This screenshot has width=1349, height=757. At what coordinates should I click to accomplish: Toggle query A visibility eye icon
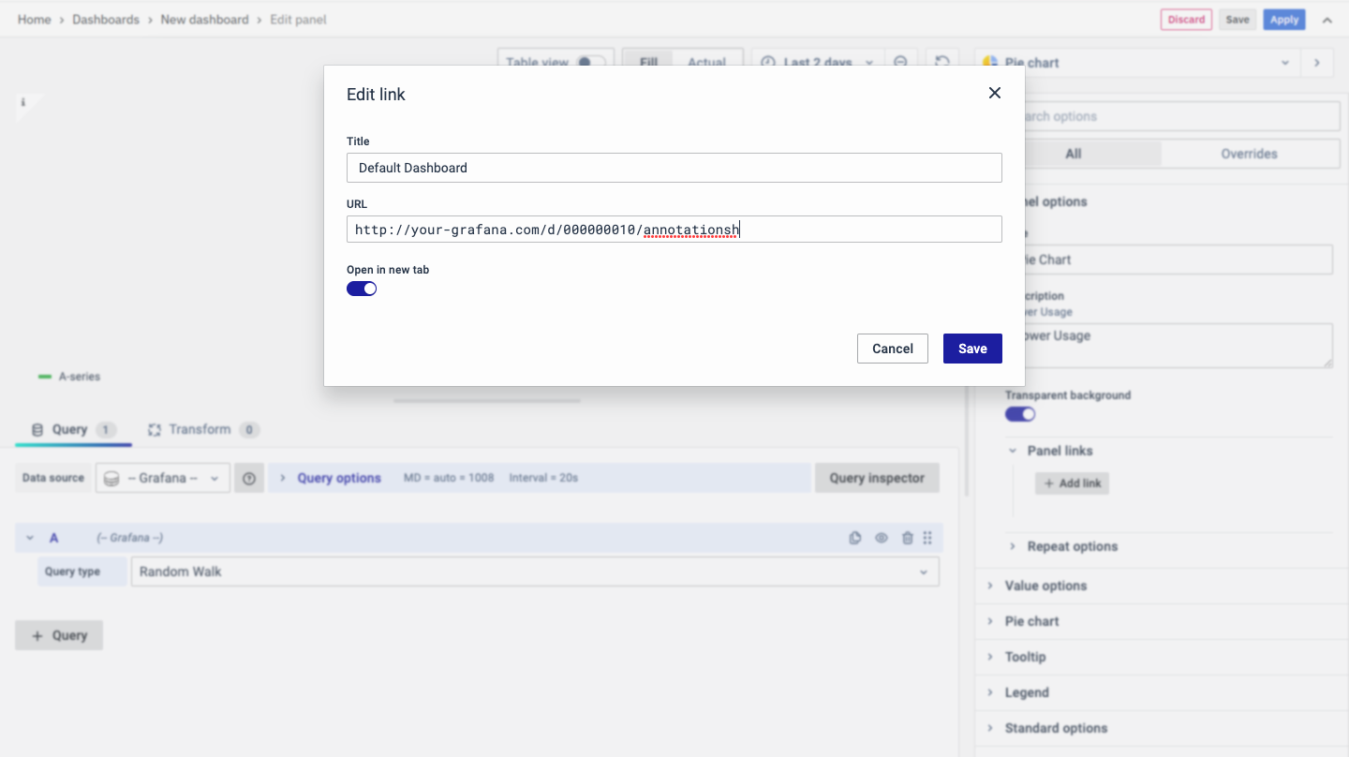(x=881, y=538)
